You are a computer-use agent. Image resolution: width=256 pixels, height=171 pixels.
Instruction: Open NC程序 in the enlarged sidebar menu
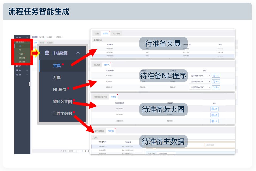coord(59,90)
